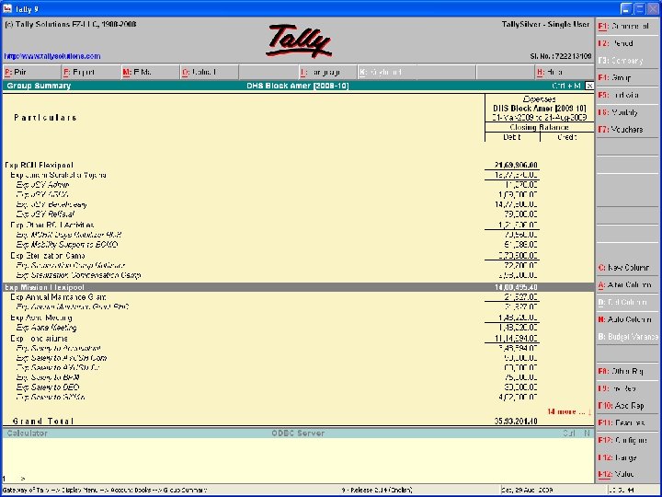Select Exp JSY Beneficiary ledger row
662x497 pixels.
pos(298,204)
